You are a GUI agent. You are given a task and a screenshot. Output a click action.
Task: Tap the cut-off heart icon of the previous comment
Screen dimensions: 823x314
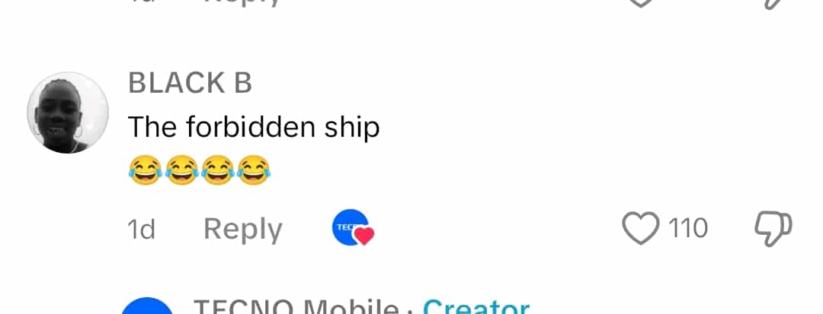point(640,2)
